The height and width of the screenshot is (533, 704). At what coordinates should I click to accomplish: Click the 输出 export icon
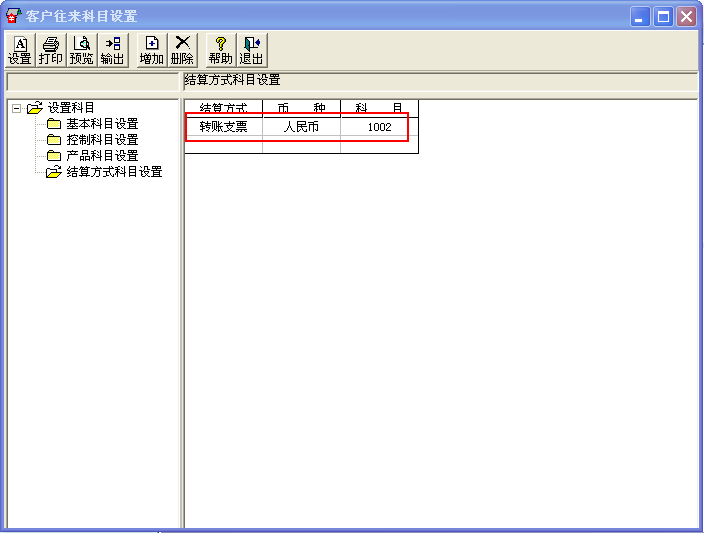click(113, 50)
